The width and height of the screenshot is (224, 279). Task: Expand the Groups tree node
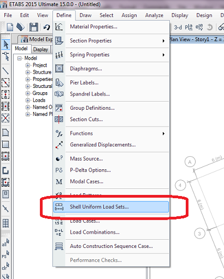pyautogui.click(x=28, y=93)
